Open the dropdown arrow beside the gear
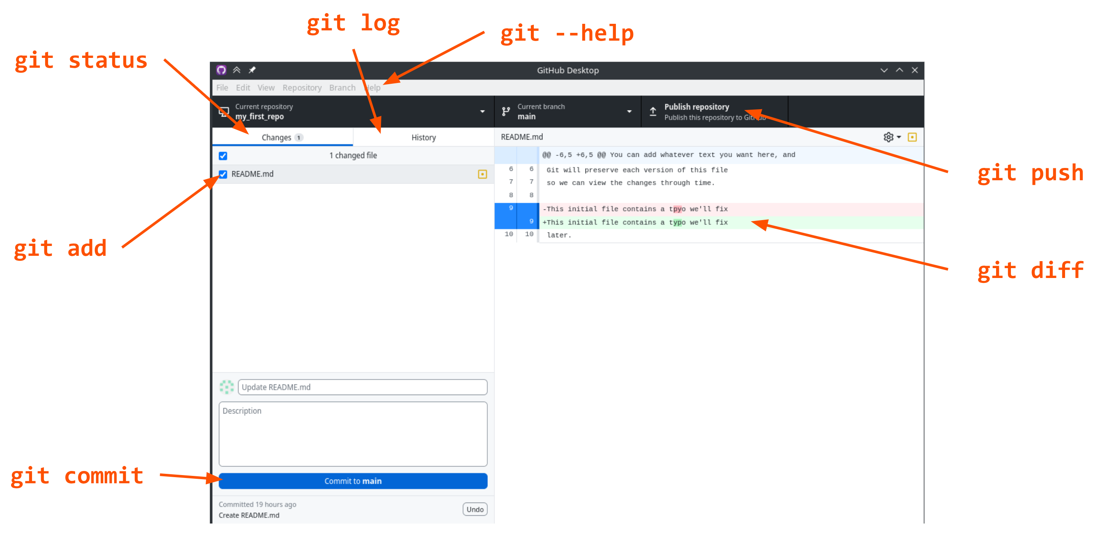The image size is (1102, 542). coord(899,137)
